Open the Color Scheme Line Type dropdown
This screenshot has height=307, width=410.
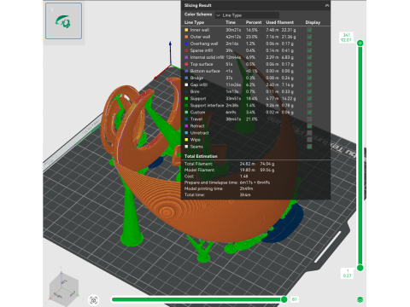[247, 15]
